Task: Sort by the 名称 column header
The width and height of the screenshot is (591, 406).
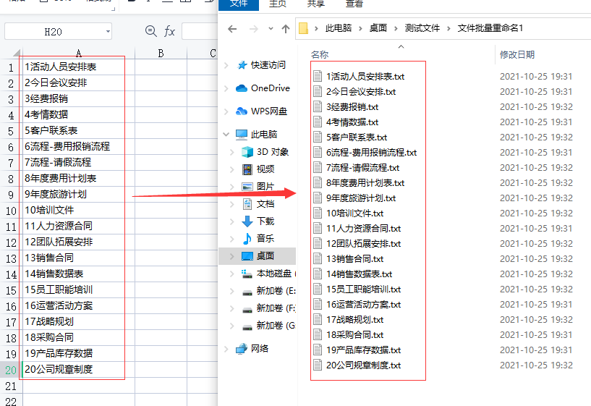Action: [320, 55]
